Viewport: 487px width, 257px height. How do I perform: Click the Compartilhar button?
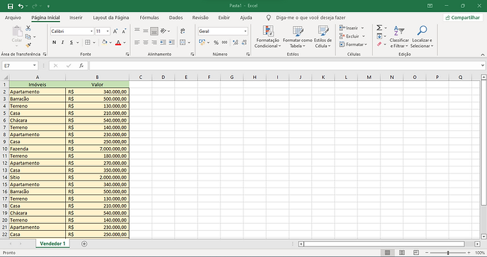[x=463, y=18]
